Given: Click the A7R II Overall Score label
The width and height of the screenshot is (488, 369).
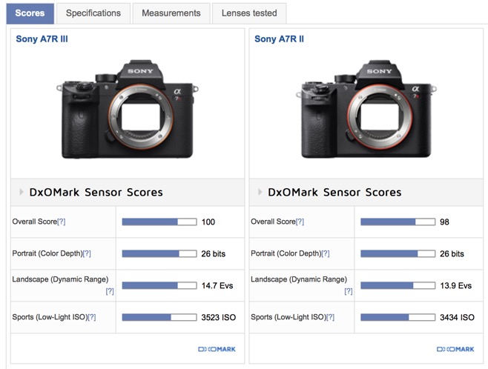Looking at the screenshot, I should pyautogui.click(x=273, y=222).
